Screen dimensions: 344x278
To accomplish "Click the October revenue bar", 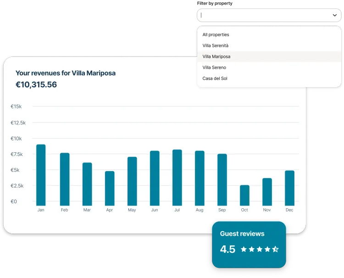I will coord(244,195).
